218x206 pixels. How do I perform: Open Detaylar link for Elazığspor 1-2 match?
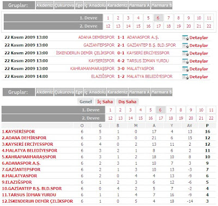pyautogui.click(x=198, y=77)
